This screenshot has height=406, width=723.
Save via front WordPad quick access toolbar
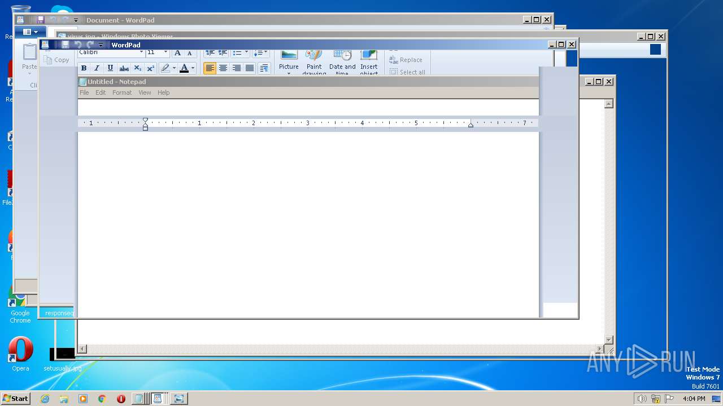point(66,45)
